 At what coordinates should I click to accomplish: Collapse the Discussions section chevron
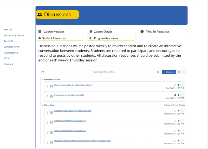(x=42, y=105)
